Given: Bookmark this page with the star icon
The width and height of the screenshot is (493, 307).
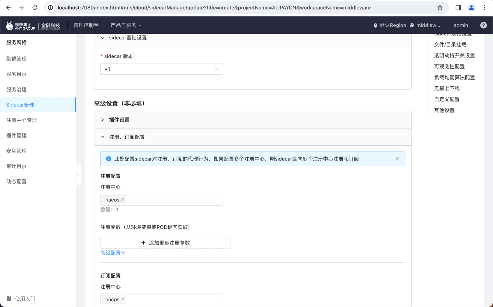Looking at the screenshot, I should (440, 8).
